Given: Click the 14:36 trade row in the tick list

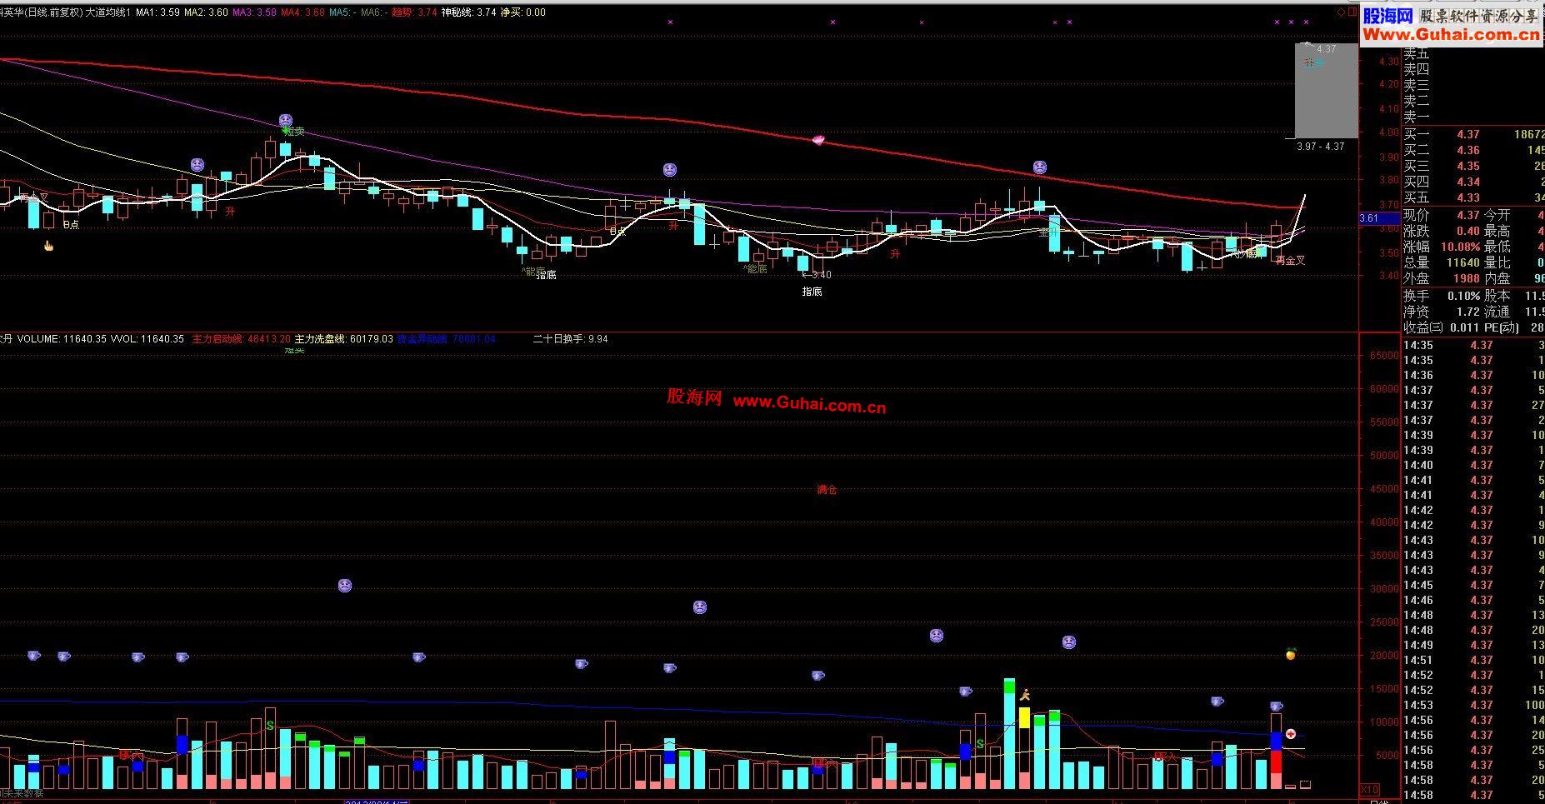Looking at the screenshot, I should click(1473, 375).
